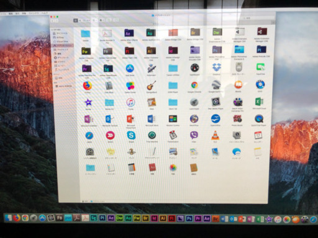Viewport: 318px width, 238px height.
Task: Open the Skype app icon
Action: pos(131,135)
